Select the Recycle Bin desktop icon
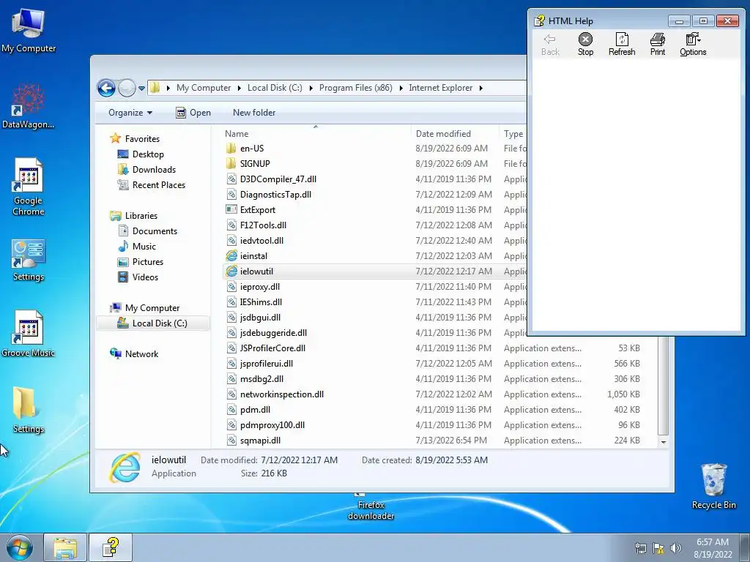 (x=713, y=486)
